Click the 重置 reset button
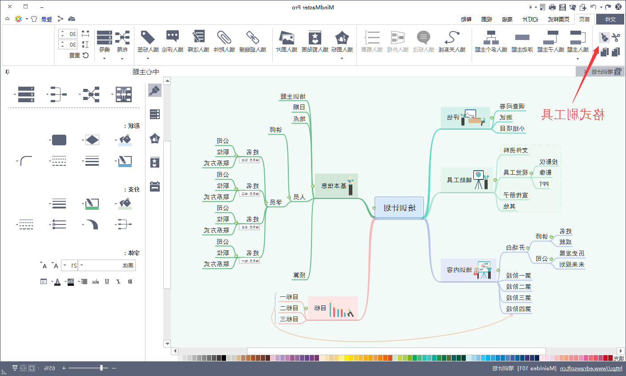This screenshot has width=626, height=376. point(79,56)
